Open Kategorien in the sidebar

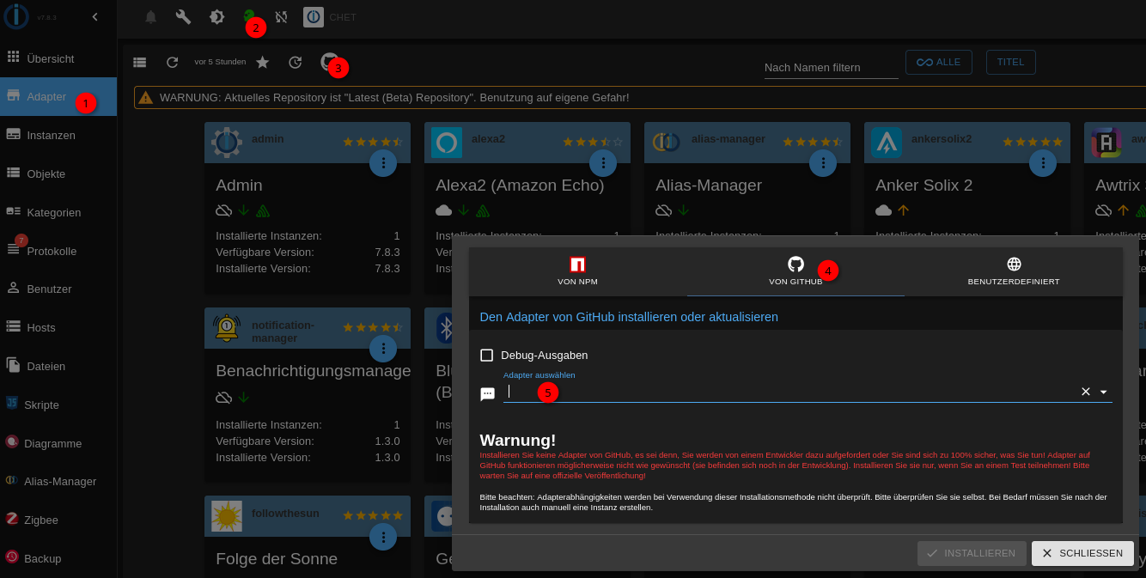[58, 212]
